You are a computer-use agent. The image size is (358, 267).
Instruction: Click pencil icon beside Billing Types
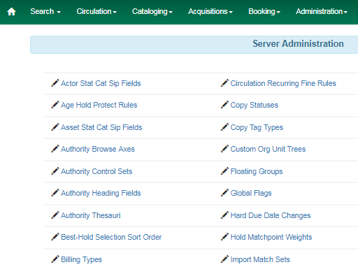point(55,259)
